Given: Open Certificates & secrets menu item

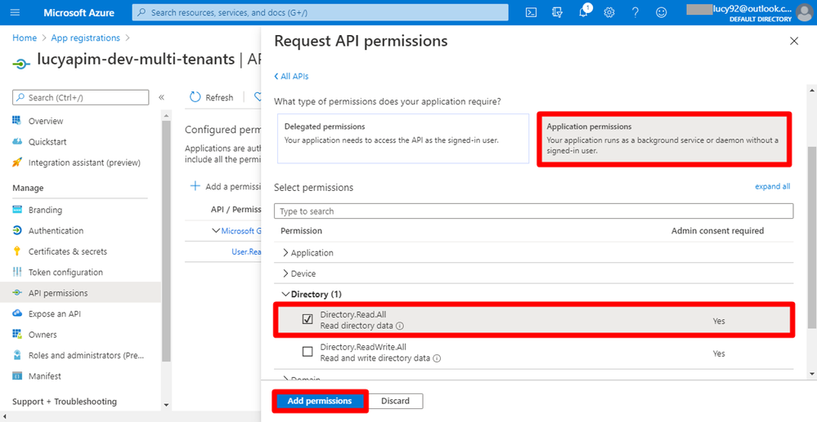Looking at the screenshot, I should coord(68,251).
